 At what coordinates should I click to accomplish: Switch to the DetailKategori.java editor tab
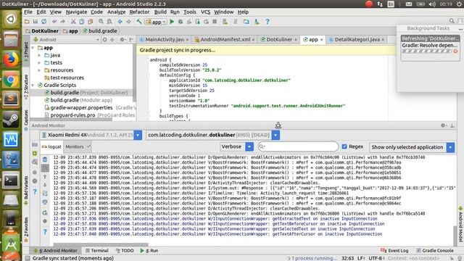357,39
